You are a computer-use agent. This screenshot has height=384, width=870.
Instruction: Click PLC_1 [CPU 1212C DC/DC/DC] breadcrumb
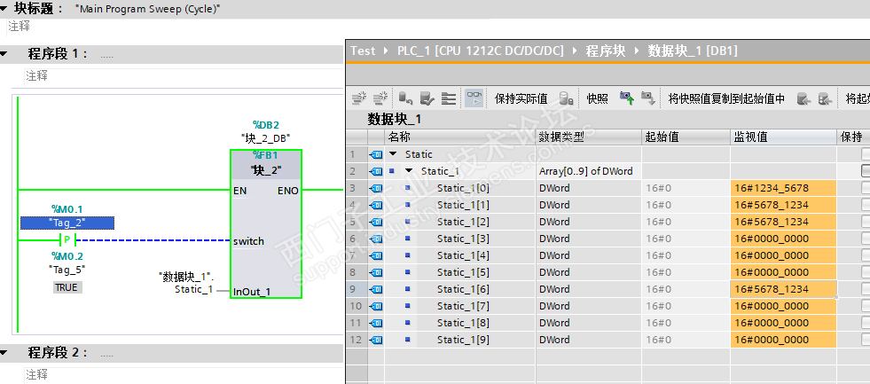click(x=481, y=51)
